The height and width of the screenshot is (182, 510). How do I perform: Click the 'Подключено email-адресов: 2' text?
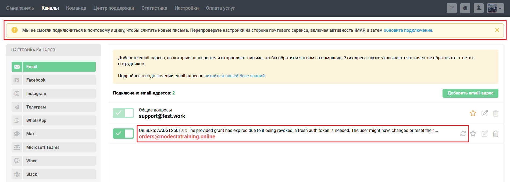coord(144,93)
